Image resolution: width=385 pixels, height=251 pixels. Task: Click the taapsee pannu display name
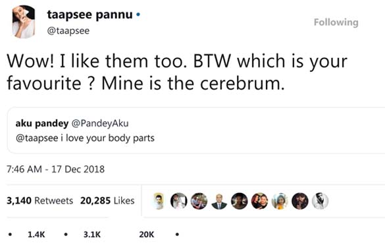click(x=90, y=14)
